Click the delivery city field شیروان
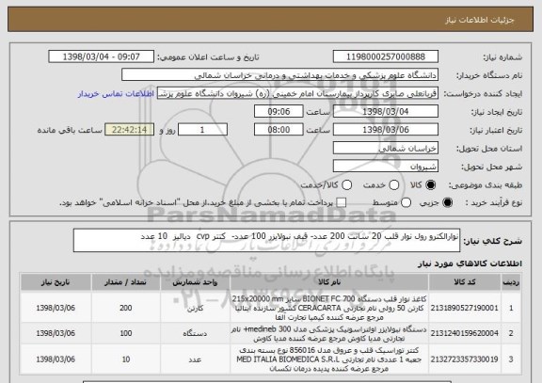This screenshot has width=542, height=383. [x=386, y=167]
